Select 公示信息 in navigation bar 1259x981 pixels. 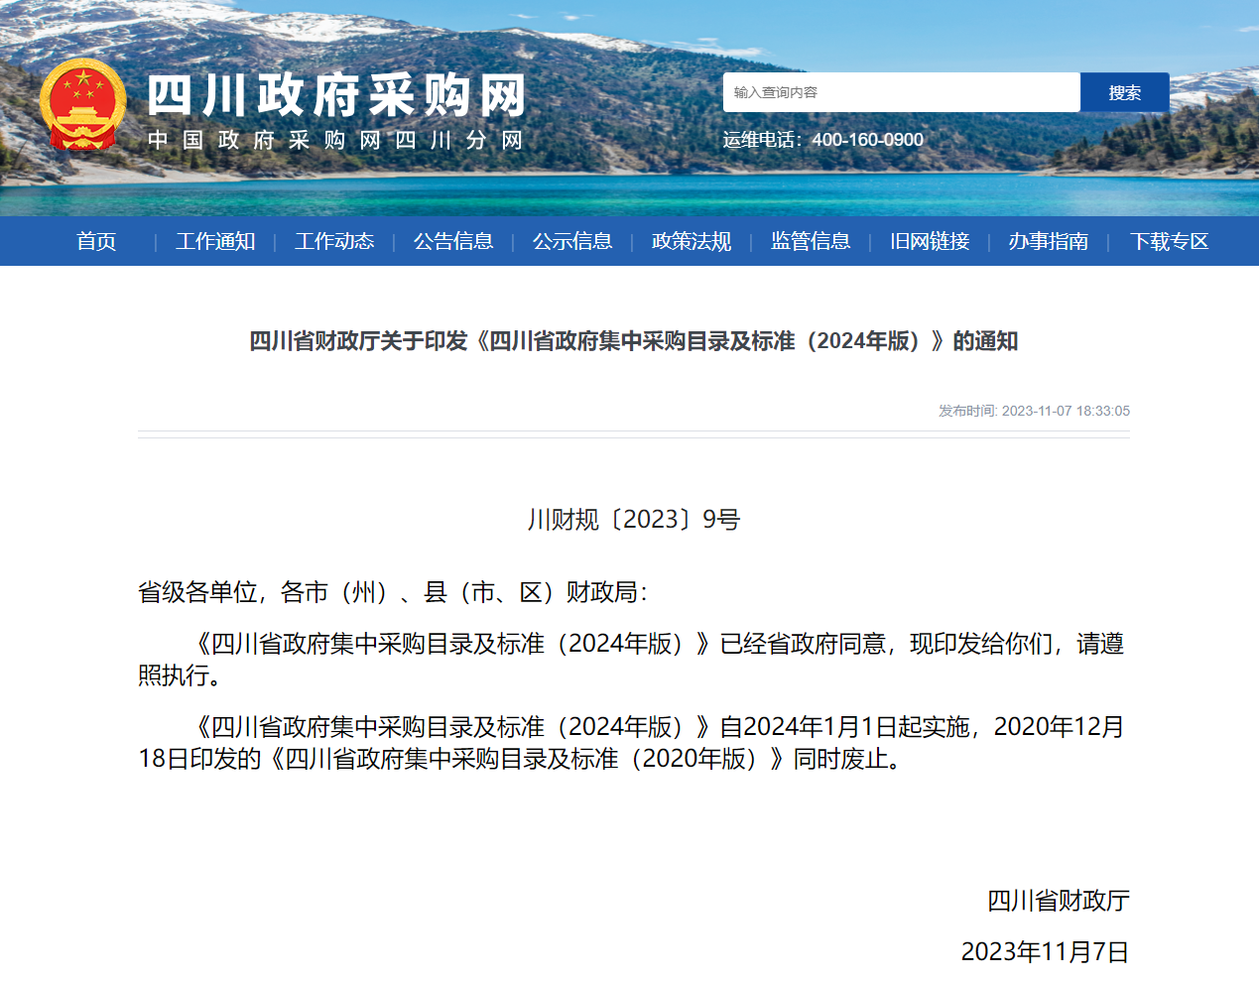point(572,241)
